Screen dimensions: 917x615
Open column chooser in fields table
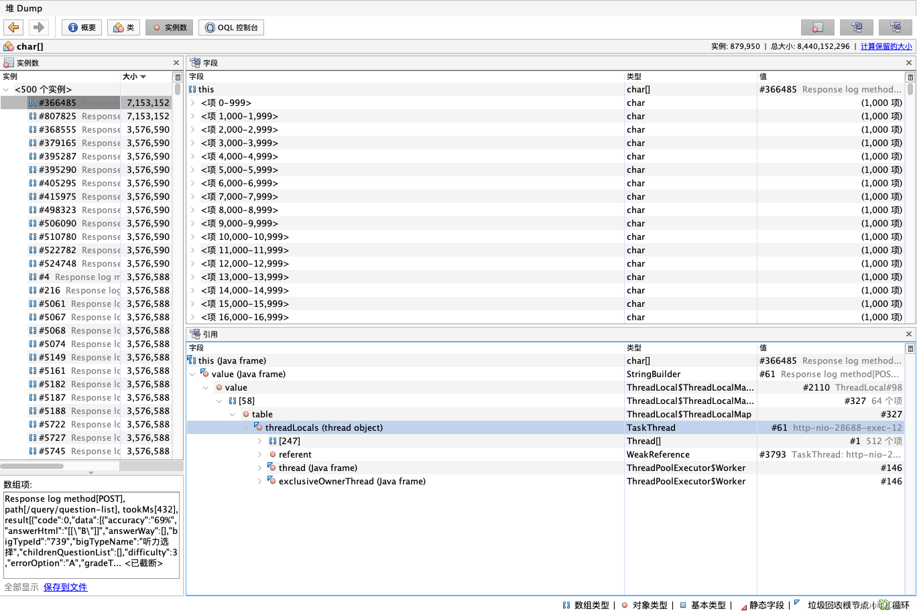click(x=910, y=77)
